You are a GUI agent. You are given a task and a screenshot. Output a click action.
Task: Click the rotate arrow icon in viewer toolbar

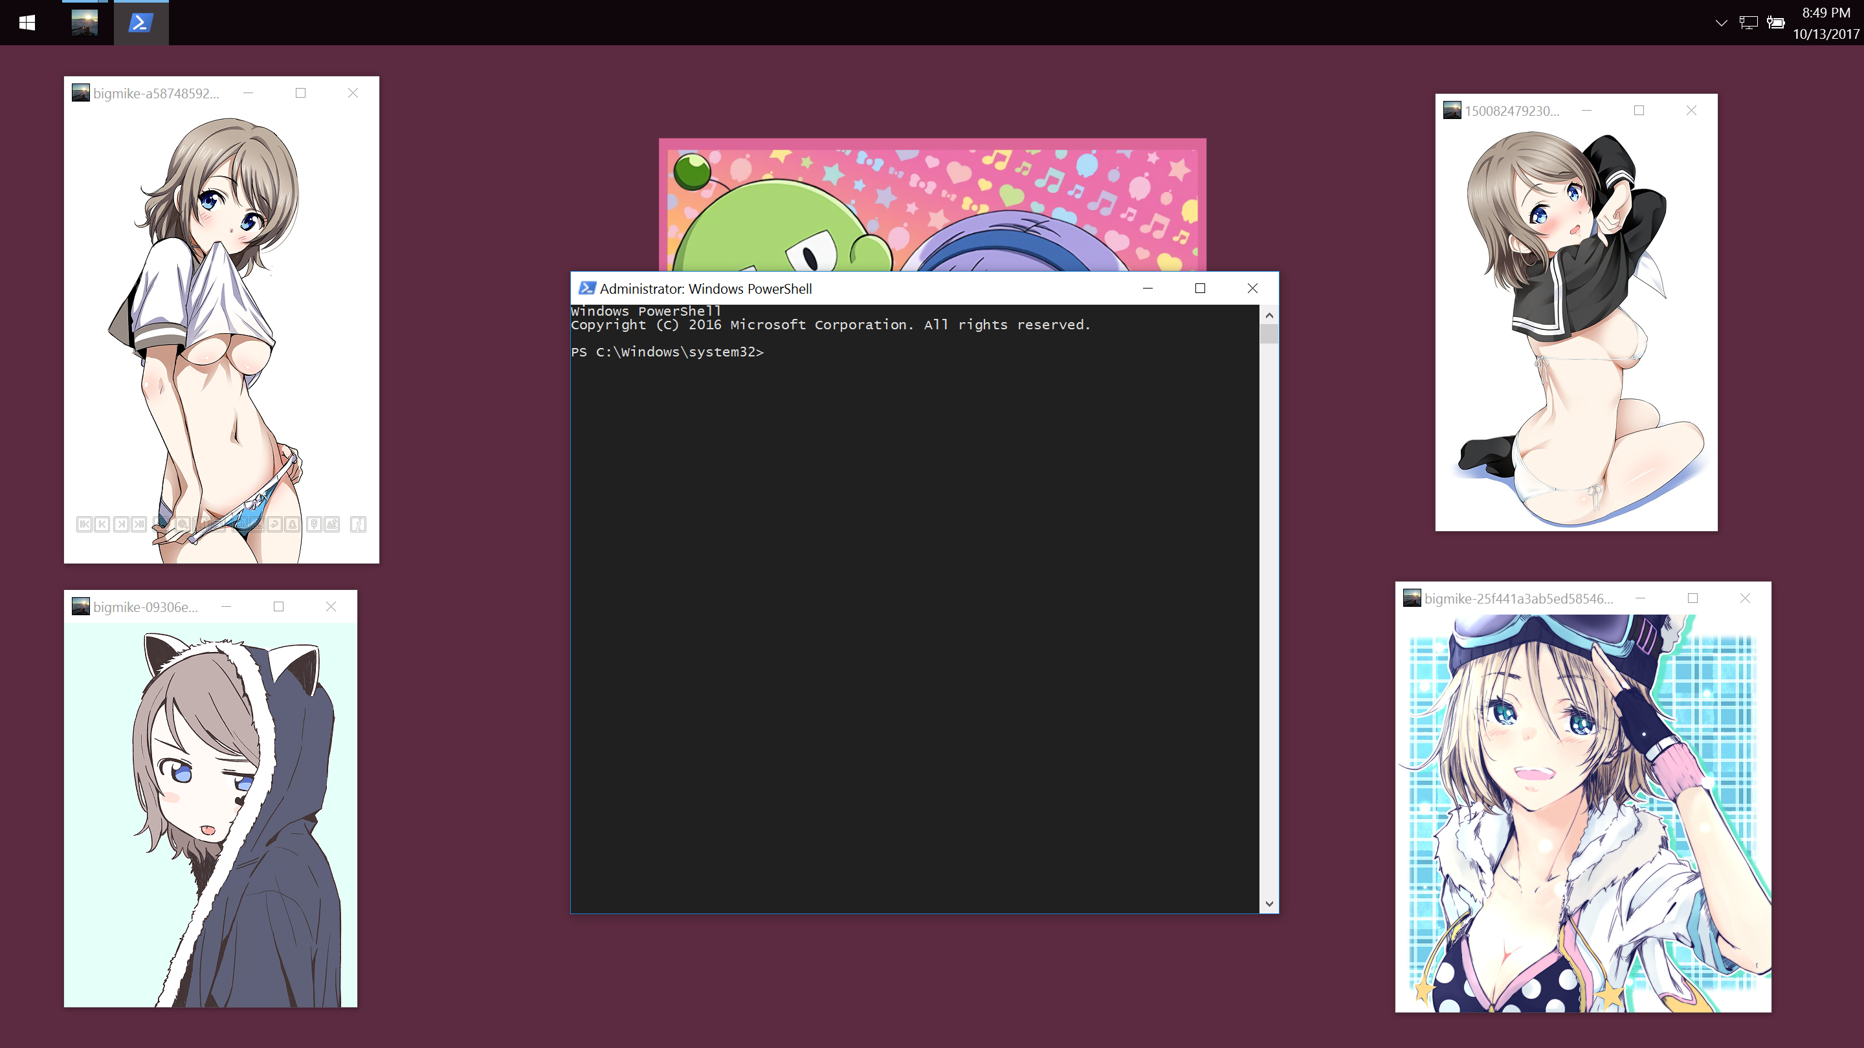pyautogui.click(x=275, y=525)
